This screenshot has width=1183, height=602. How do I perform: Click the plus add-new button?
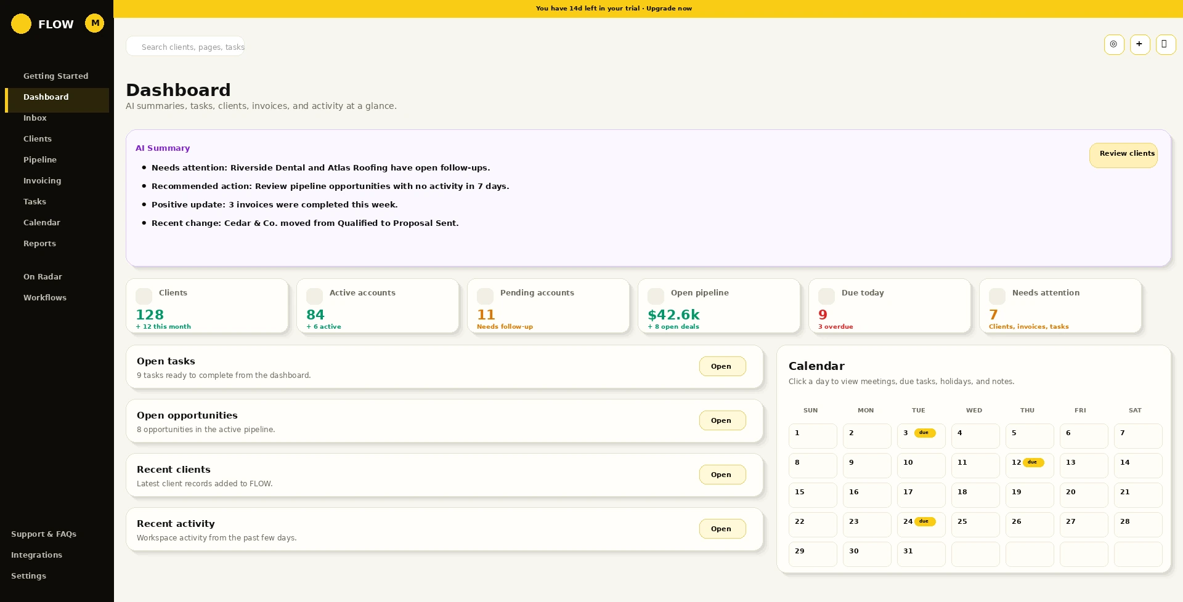1140,44
